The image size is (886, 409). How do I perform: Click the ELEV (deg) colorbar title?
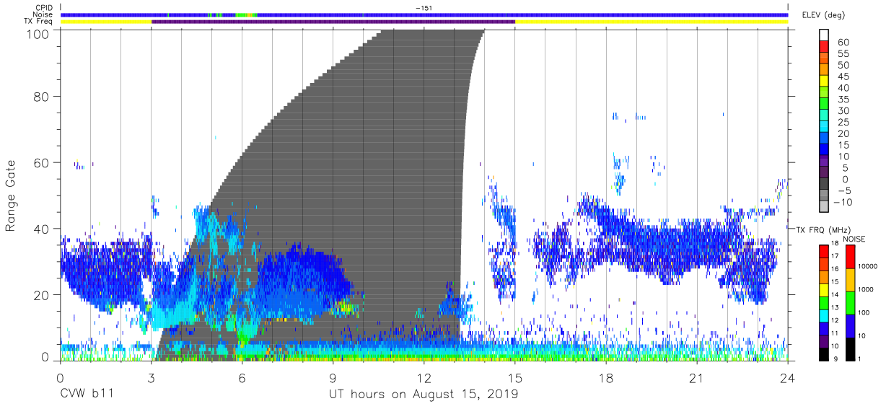(x=824, y=15)
